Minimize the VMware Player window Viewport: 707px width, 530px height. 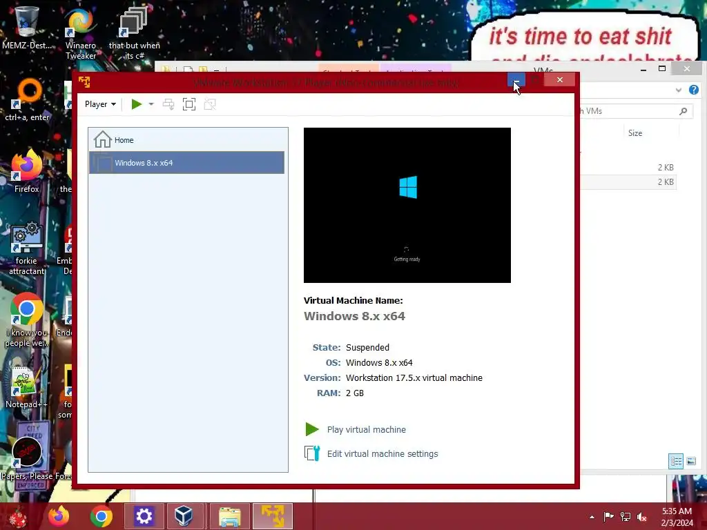516,80
